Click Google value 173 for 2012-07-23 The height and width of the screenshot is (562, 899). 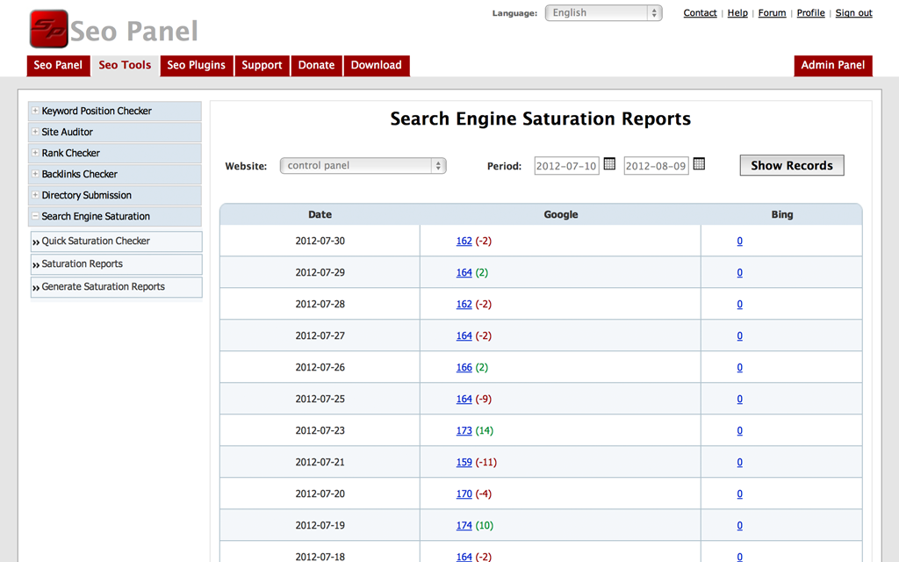(x=464, y=430)
